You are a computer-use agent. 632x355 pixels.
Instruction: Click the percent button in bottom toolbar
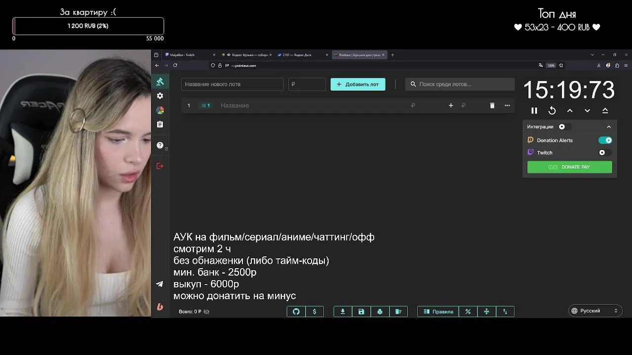tap(468, 312)
